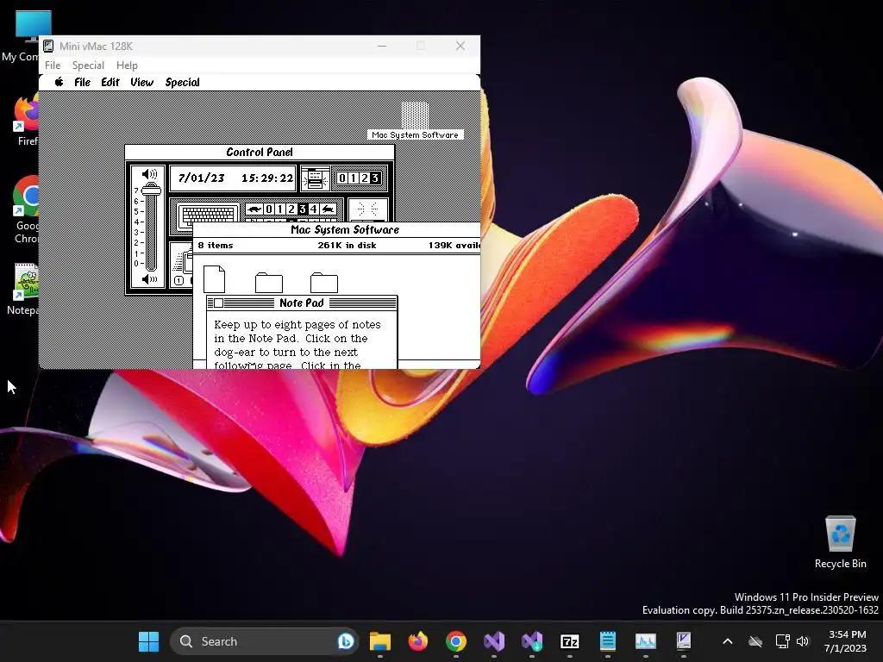Click the Mac System Software window title bar
This screenshot has width=883, height=662.
point(337,229)
